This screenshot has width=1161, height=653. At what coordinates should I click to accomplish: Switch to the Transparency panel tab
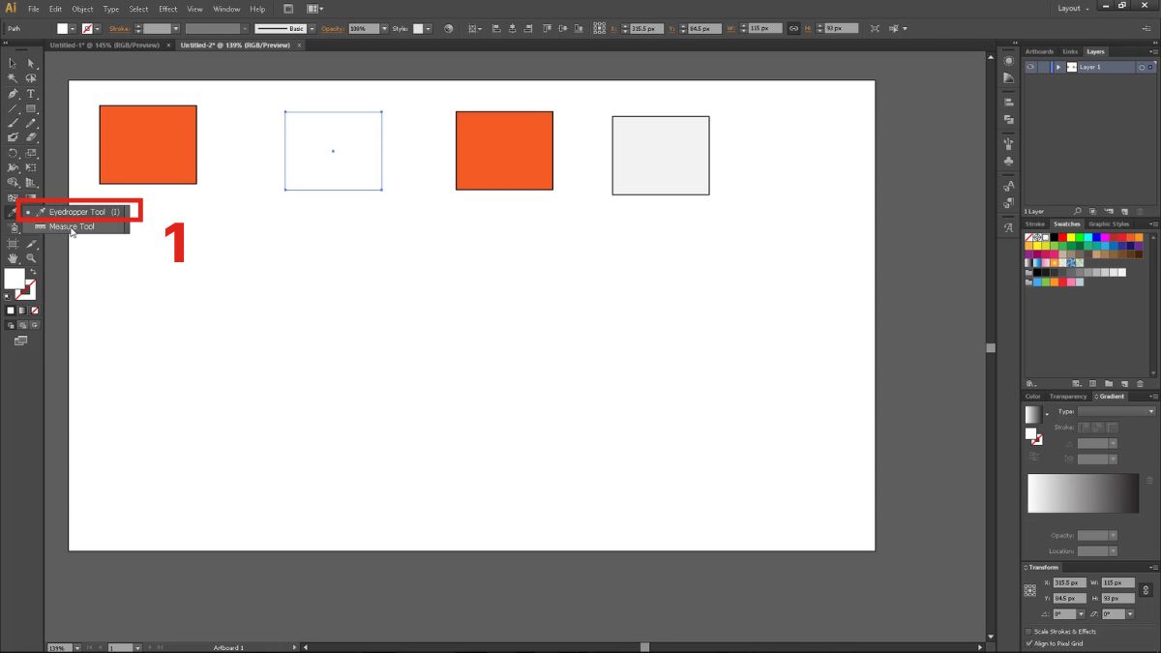(1068, 397)
